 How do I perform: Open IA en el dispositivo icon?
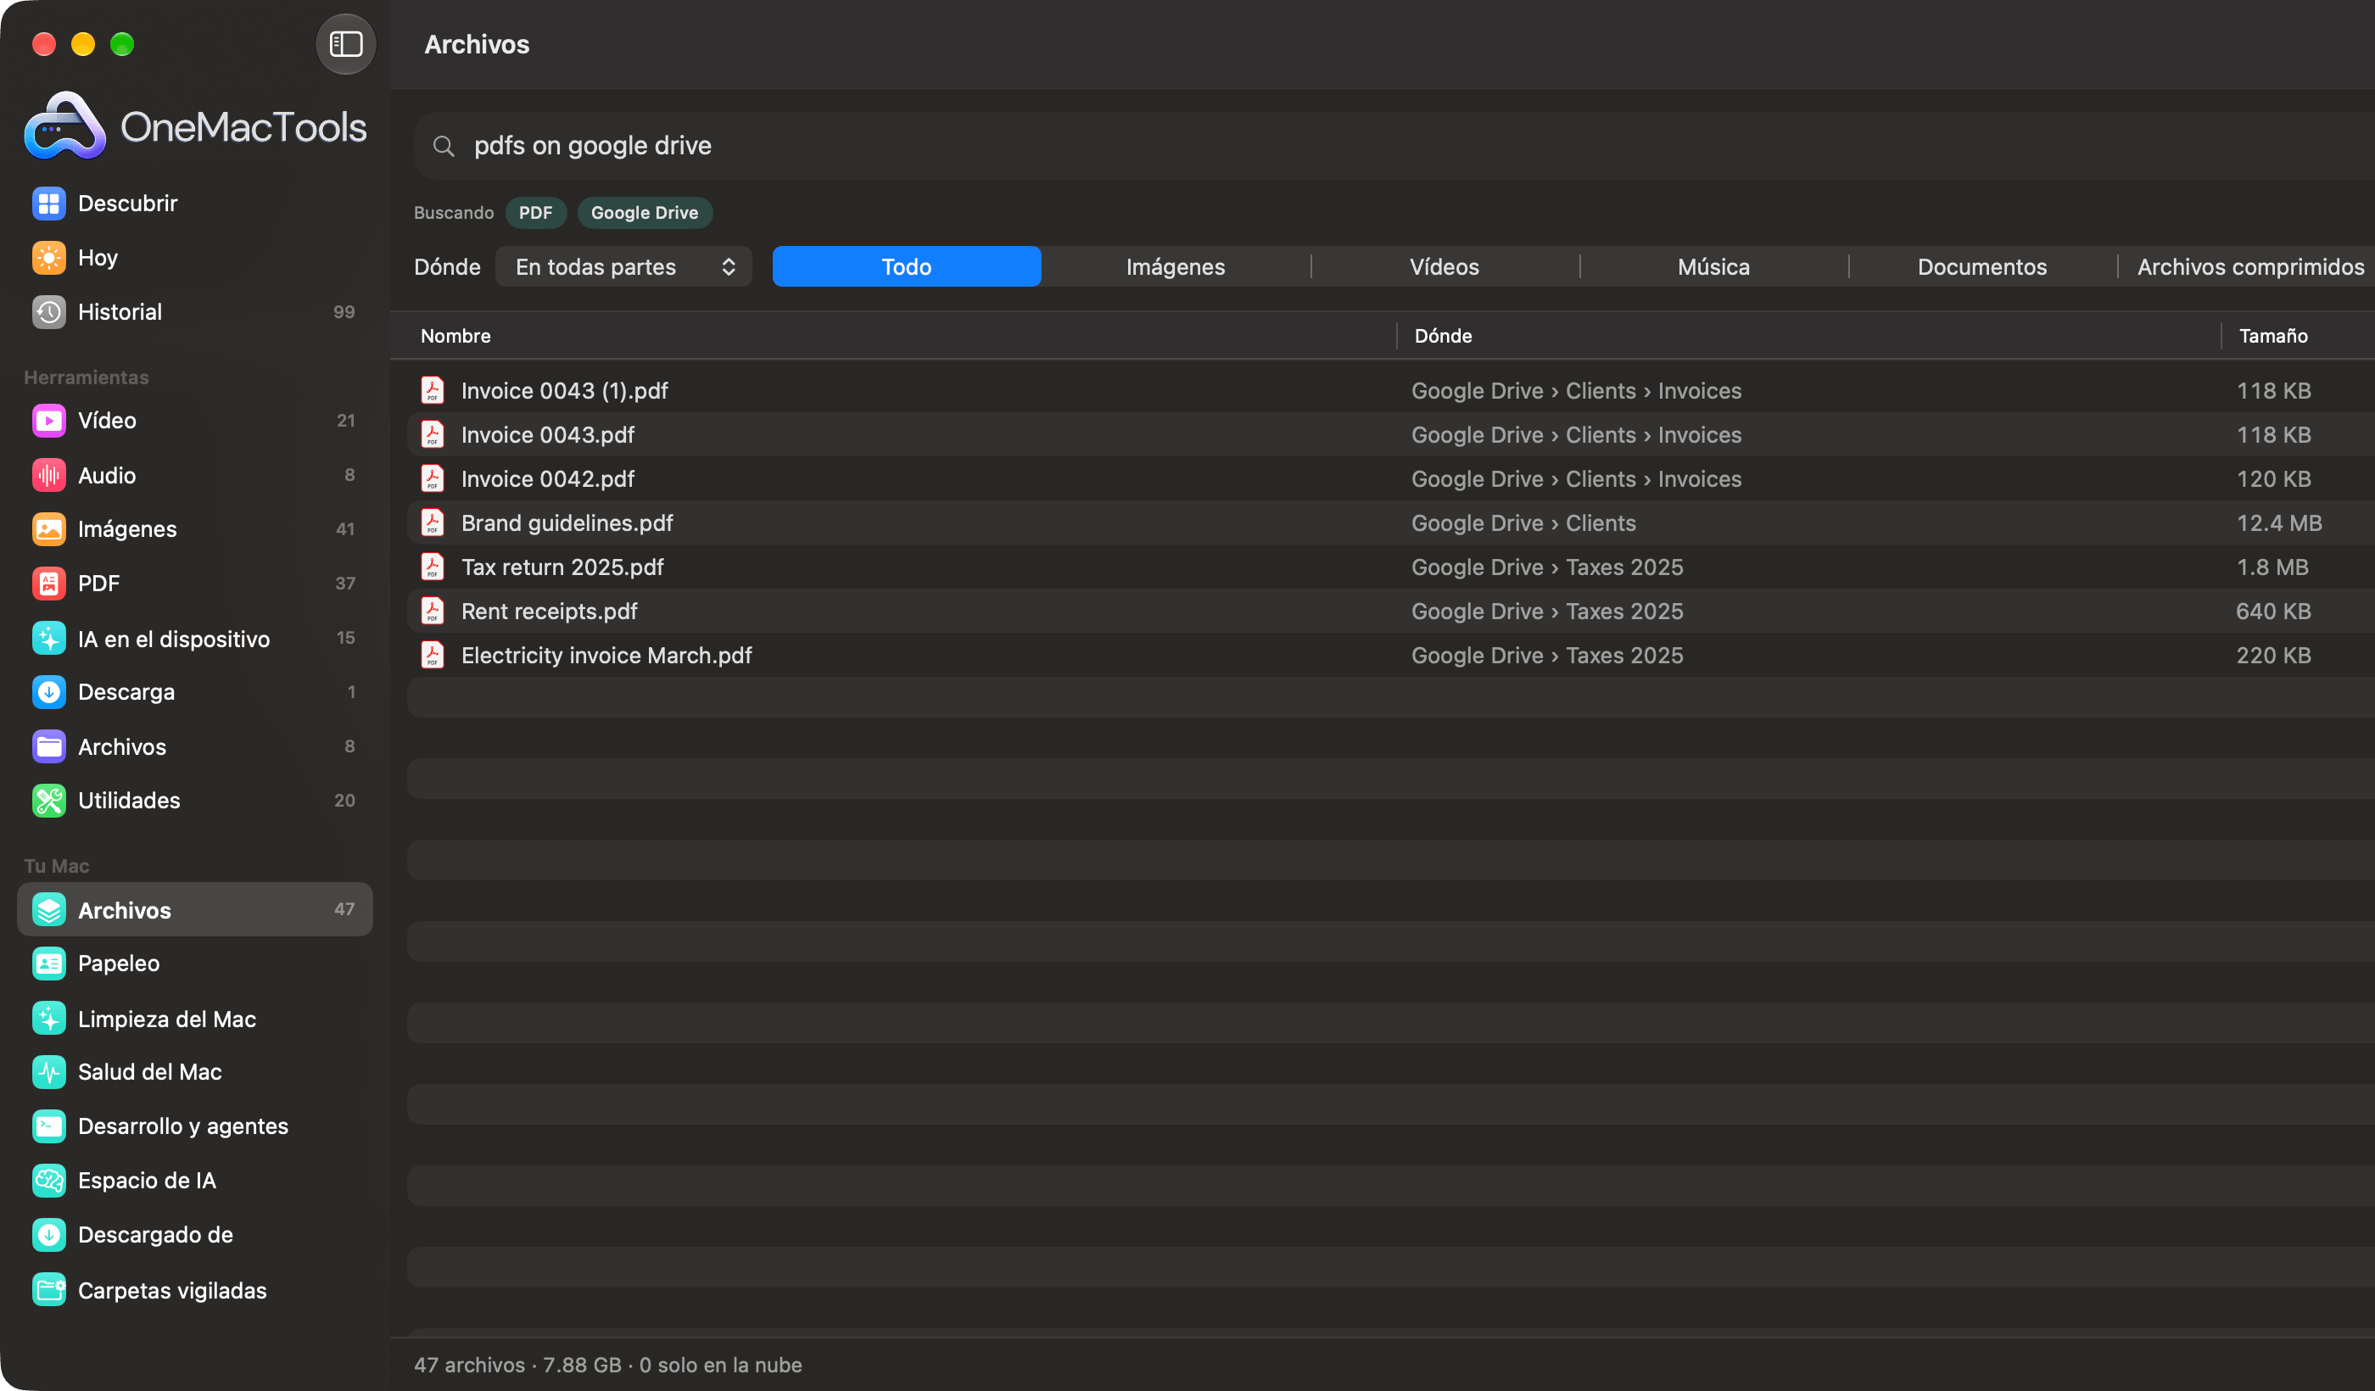[49, 638]
